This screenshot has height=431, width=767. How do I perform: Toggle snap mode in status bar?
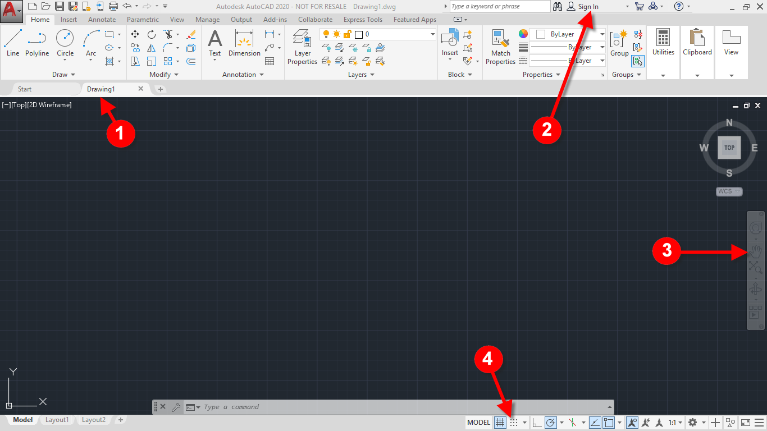click(x=514, y=423)
